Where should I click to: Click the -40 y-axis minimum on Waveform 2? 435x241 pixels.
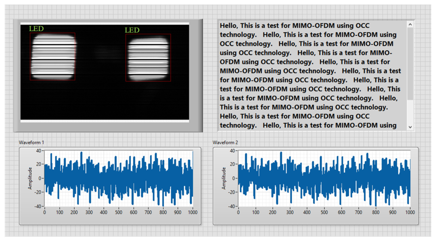tap(231, 206)
